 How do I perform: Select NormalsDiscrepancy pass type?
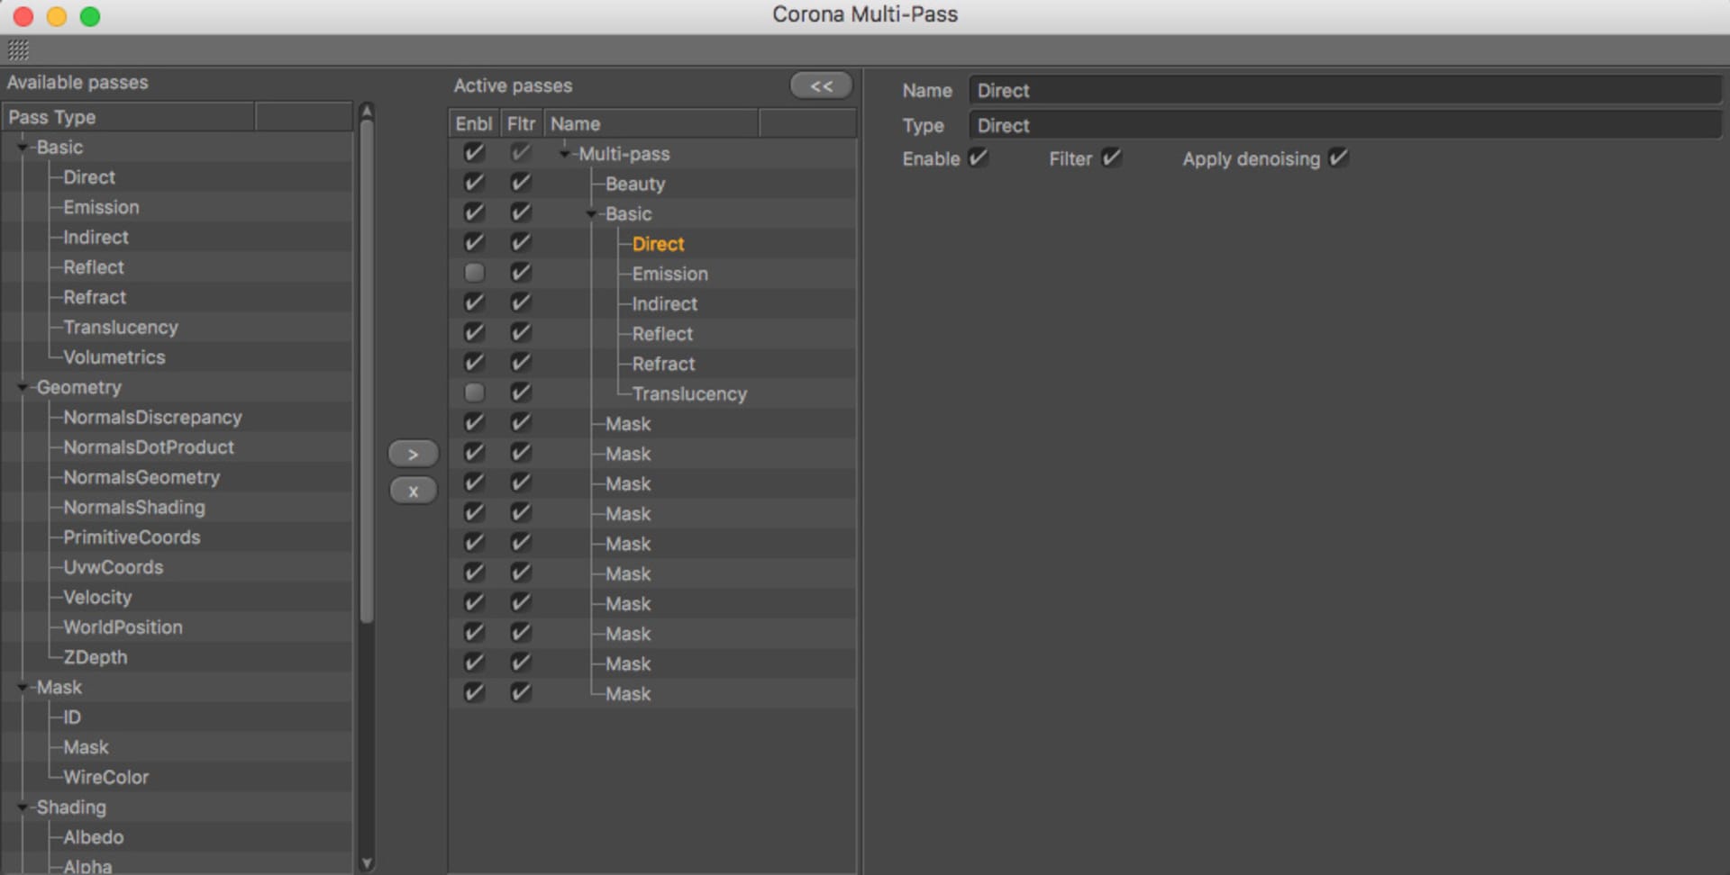click(152, 418)
